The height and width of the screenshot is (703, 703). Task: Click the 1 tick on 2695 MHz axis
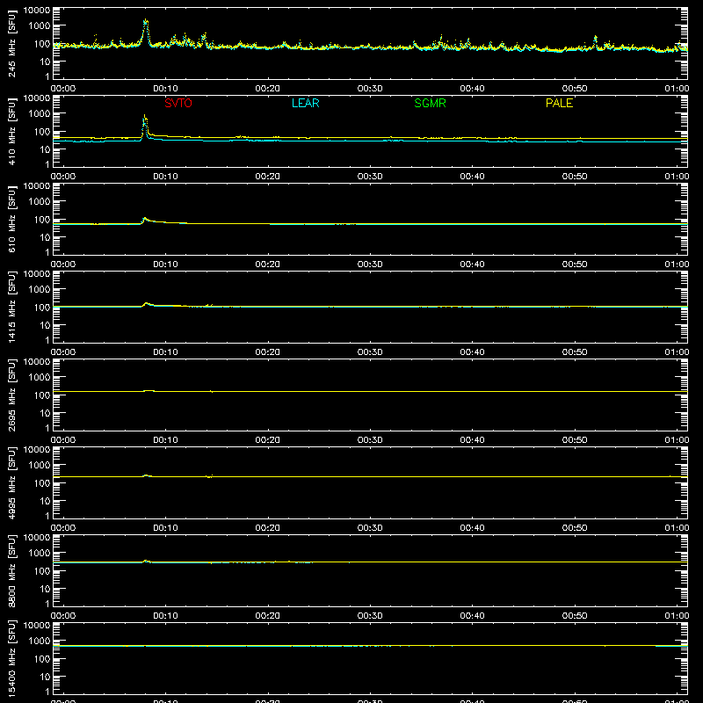[47, 428]
